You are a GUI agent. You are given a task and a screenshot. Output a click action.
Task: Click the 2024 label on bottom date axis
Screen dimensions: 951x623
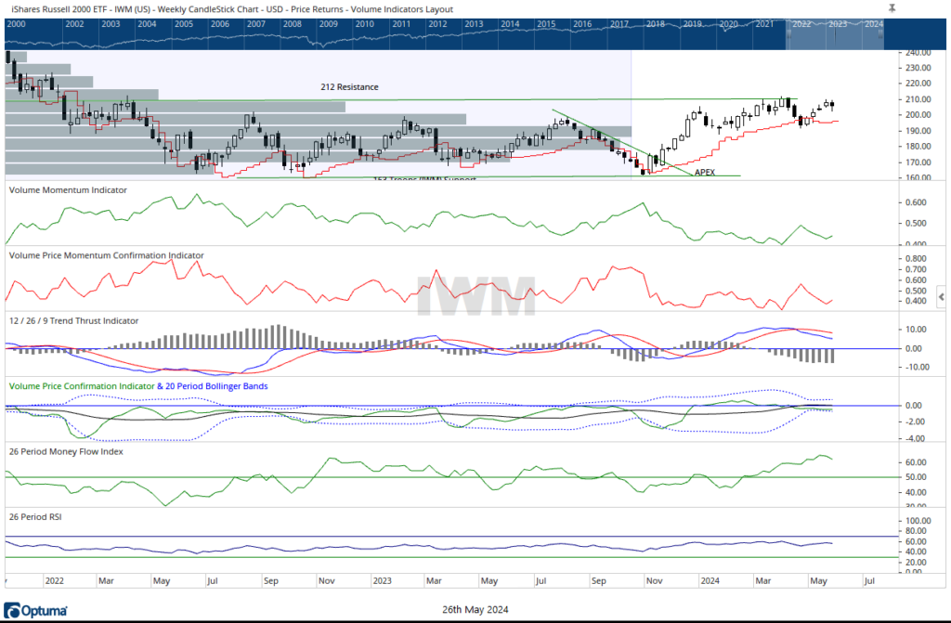pos(708,583)
